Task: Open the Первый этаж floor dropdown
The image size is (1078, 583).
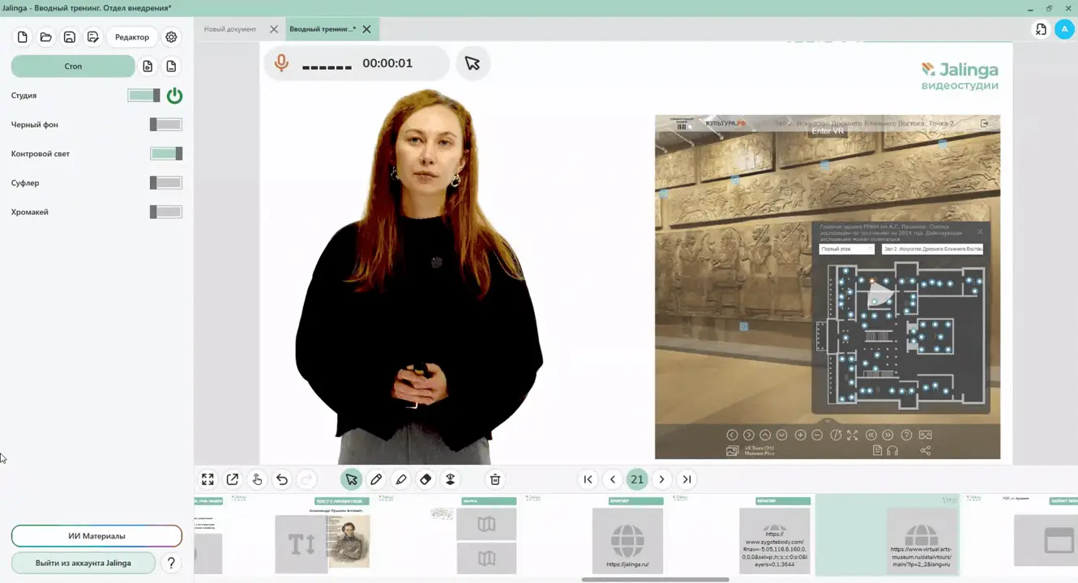Action: pos(846,249)
